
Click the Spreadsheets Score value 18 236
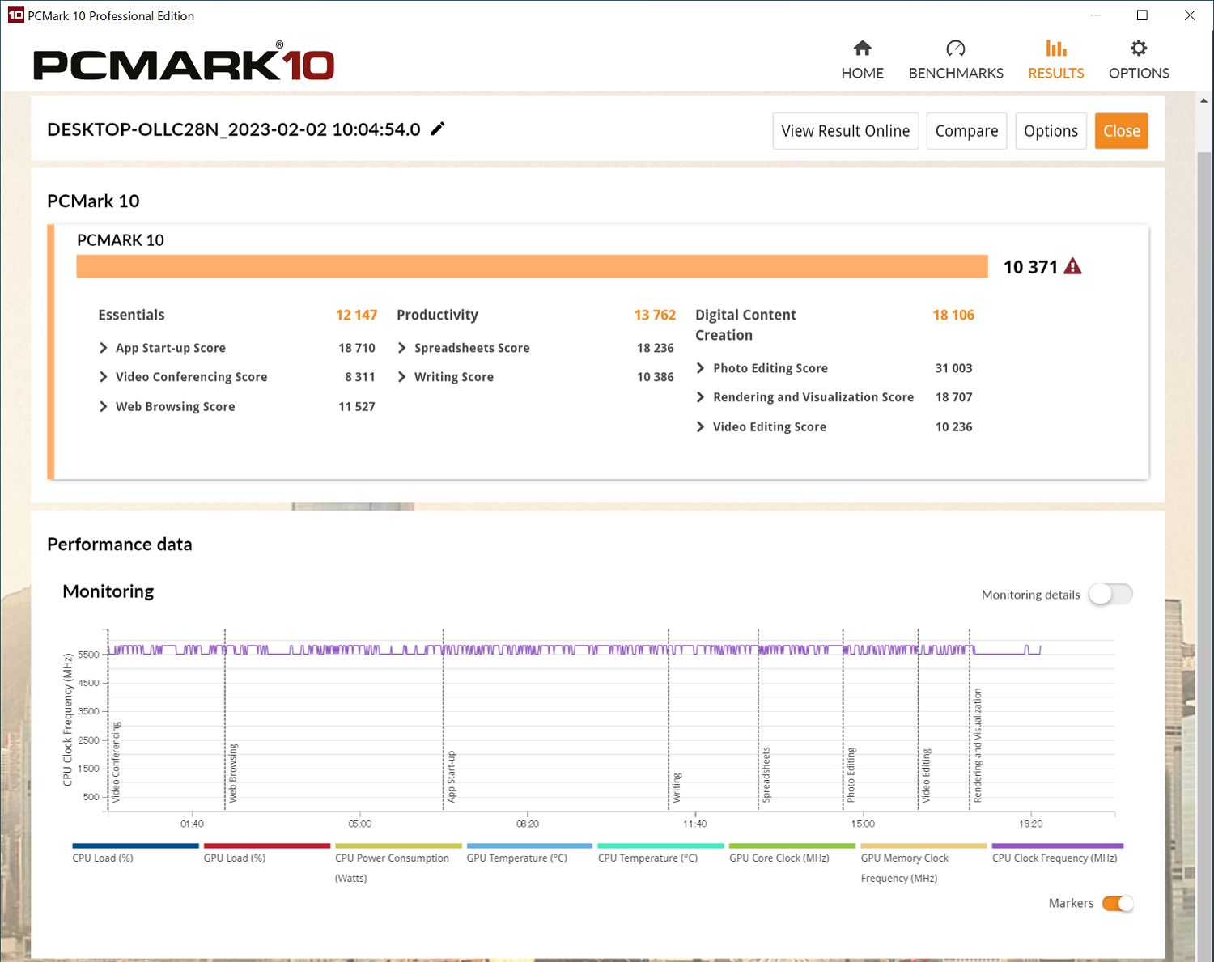pos(655,348)
